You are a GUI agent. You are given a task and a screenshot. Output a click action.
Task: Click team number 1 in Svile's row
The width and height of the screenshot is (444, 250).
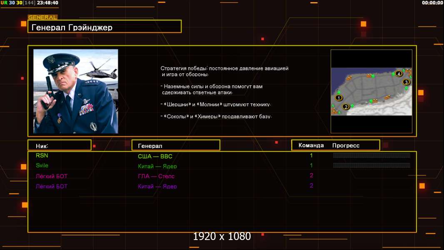(x=311, y=165)
